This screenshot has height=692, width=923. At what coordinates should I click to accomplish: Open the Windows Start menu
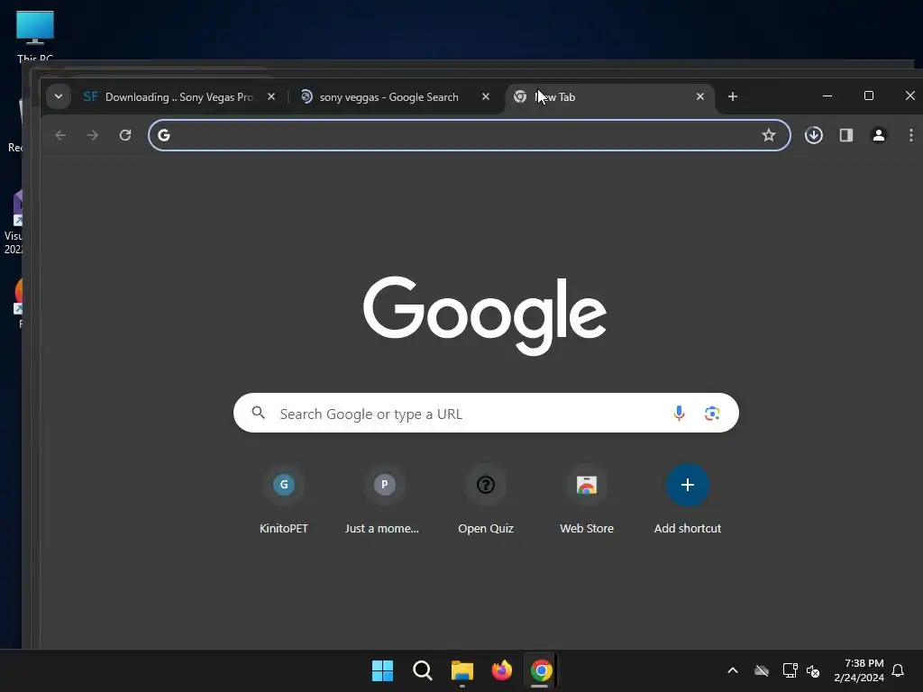point(382,670)
